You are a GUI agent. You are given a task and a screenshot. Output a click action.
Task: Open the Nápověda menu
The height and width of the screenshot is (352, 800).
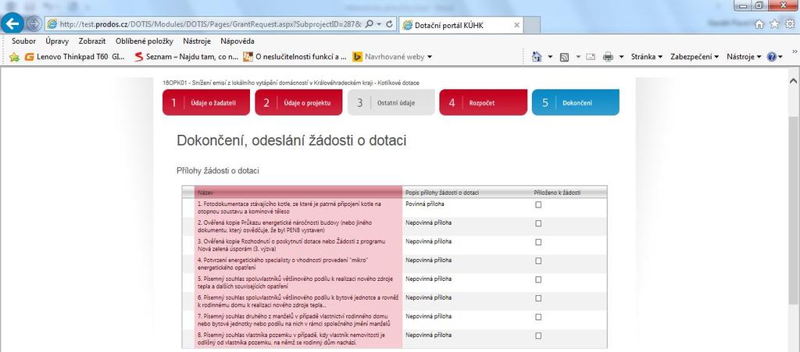tap(237, 41)
